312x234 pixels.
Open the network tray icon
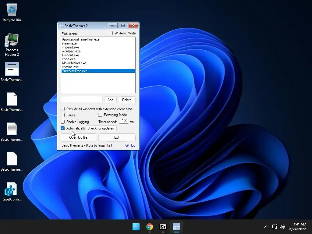[x=275, y=227]
